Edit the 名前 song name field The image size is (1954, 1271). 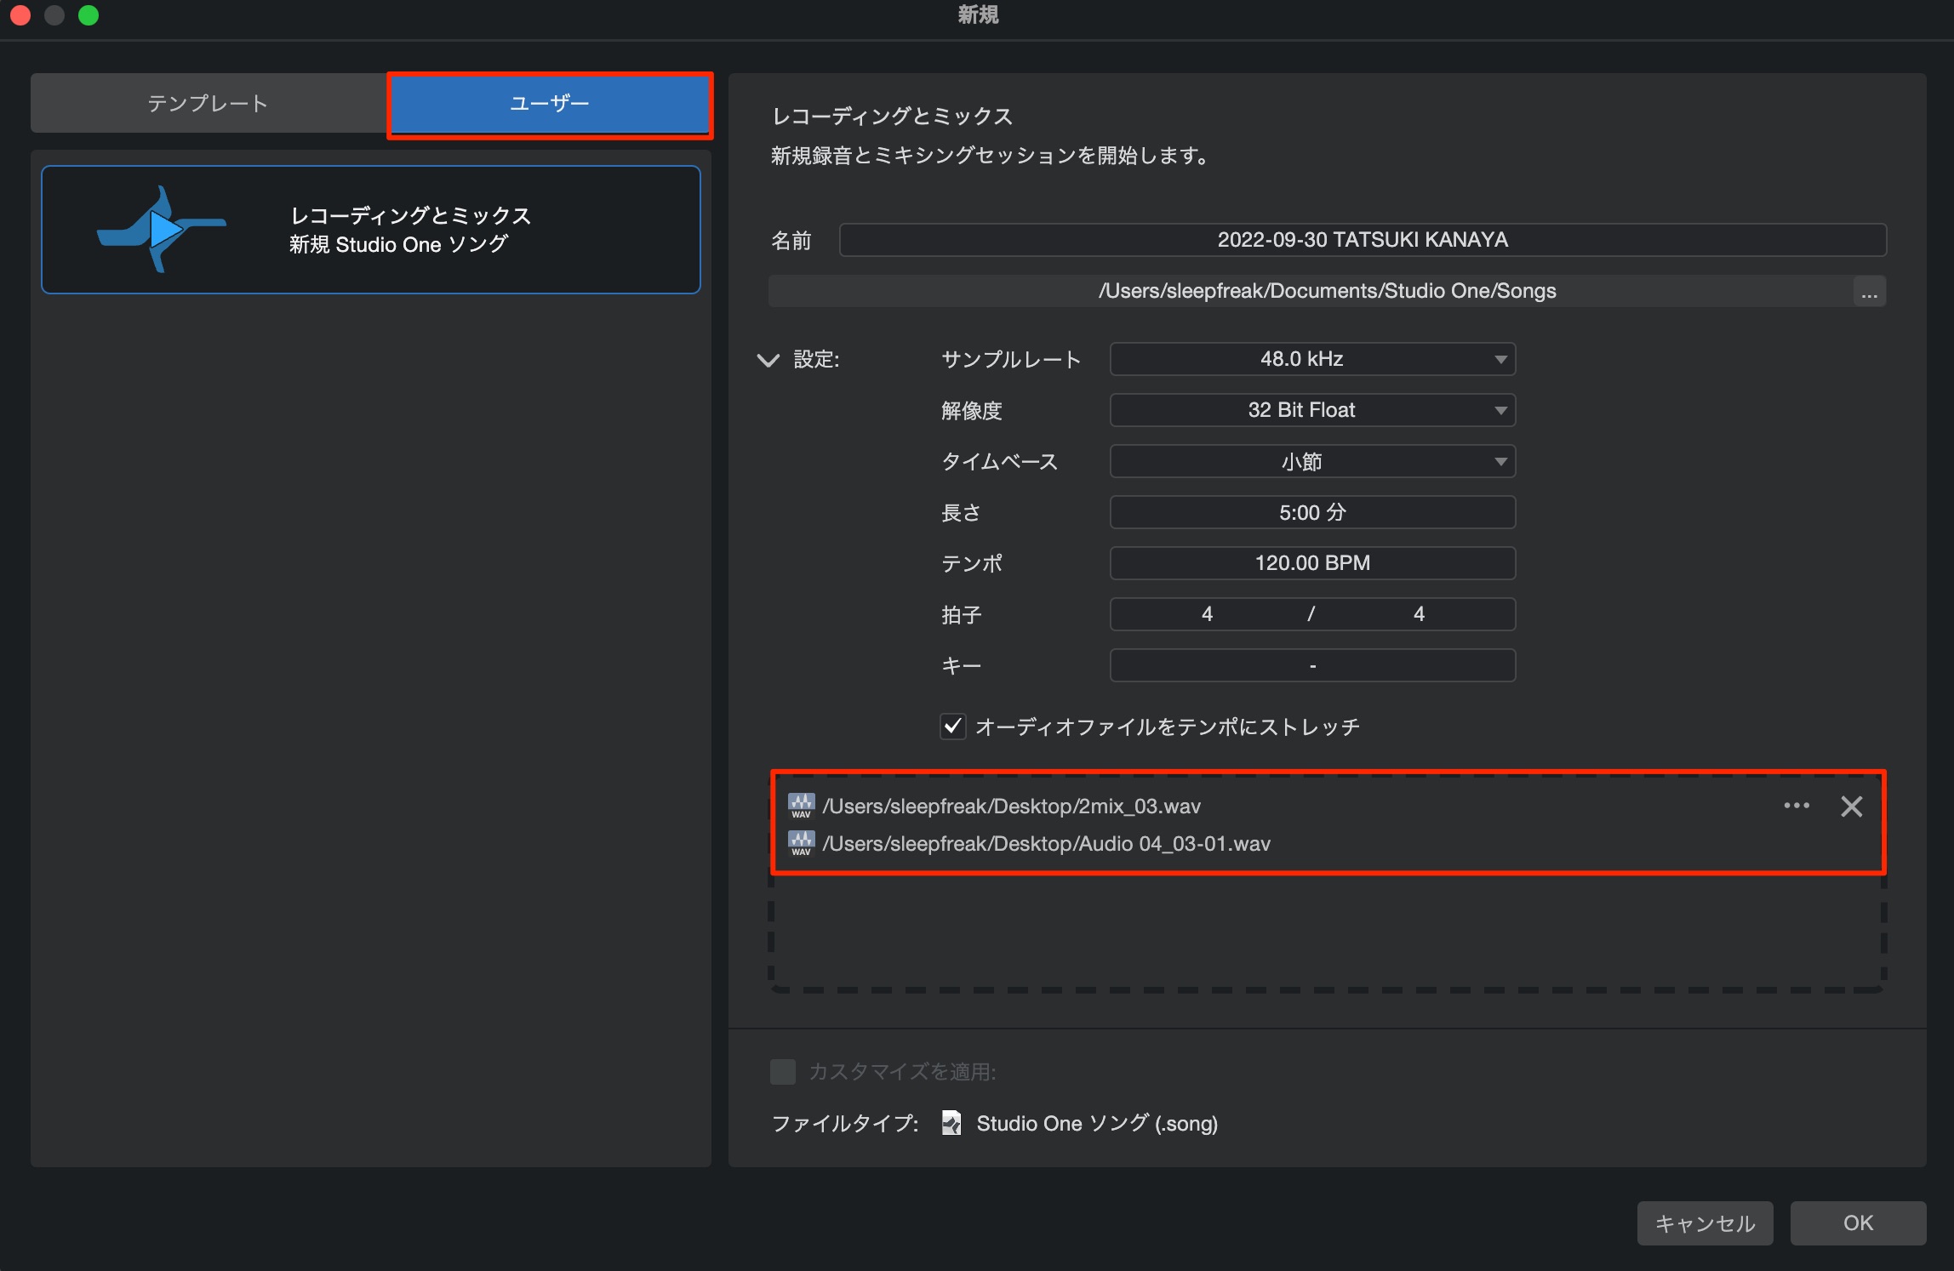(1363, 240)
